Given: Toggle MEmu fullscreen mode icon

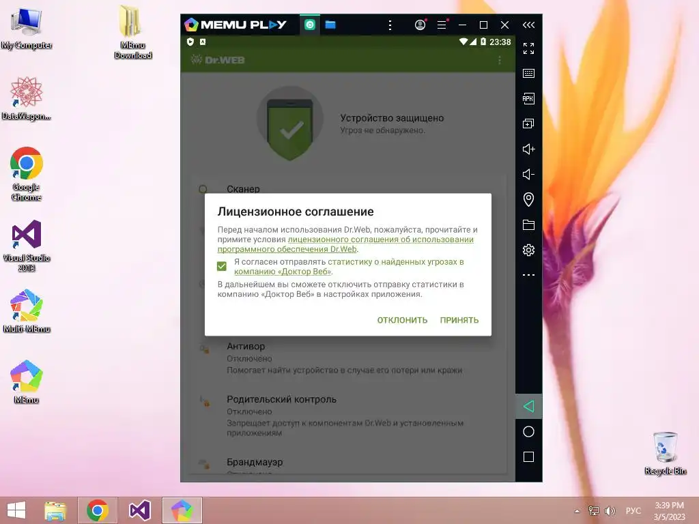Looking at the screenshot, I should [x=529, y=48].
